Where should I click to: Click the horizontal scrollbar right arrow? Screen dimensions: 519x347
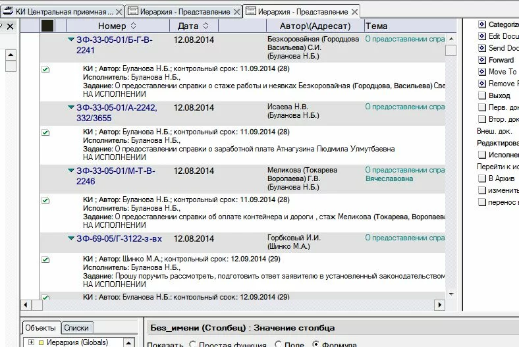[x=440, y=305]
